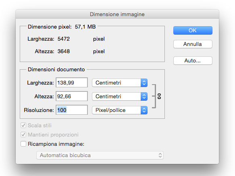This screenshot has height=176, width=235.
Task: Click the pixel height value 3648
Action: [x=64, y=52]
